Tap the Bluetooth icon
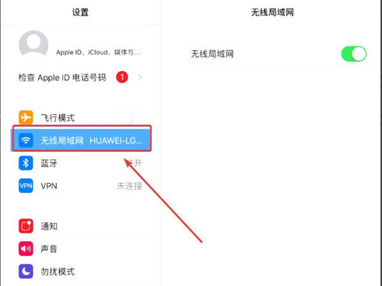The image size is (382, 286). point(26,163)
